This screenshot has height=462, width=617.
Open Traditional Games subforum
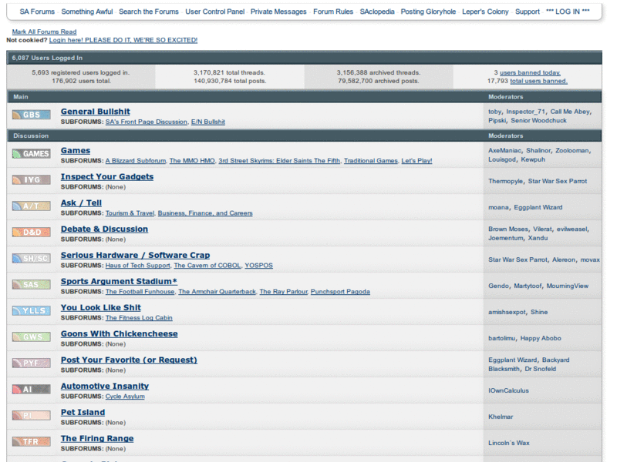[x=371, y=161]
